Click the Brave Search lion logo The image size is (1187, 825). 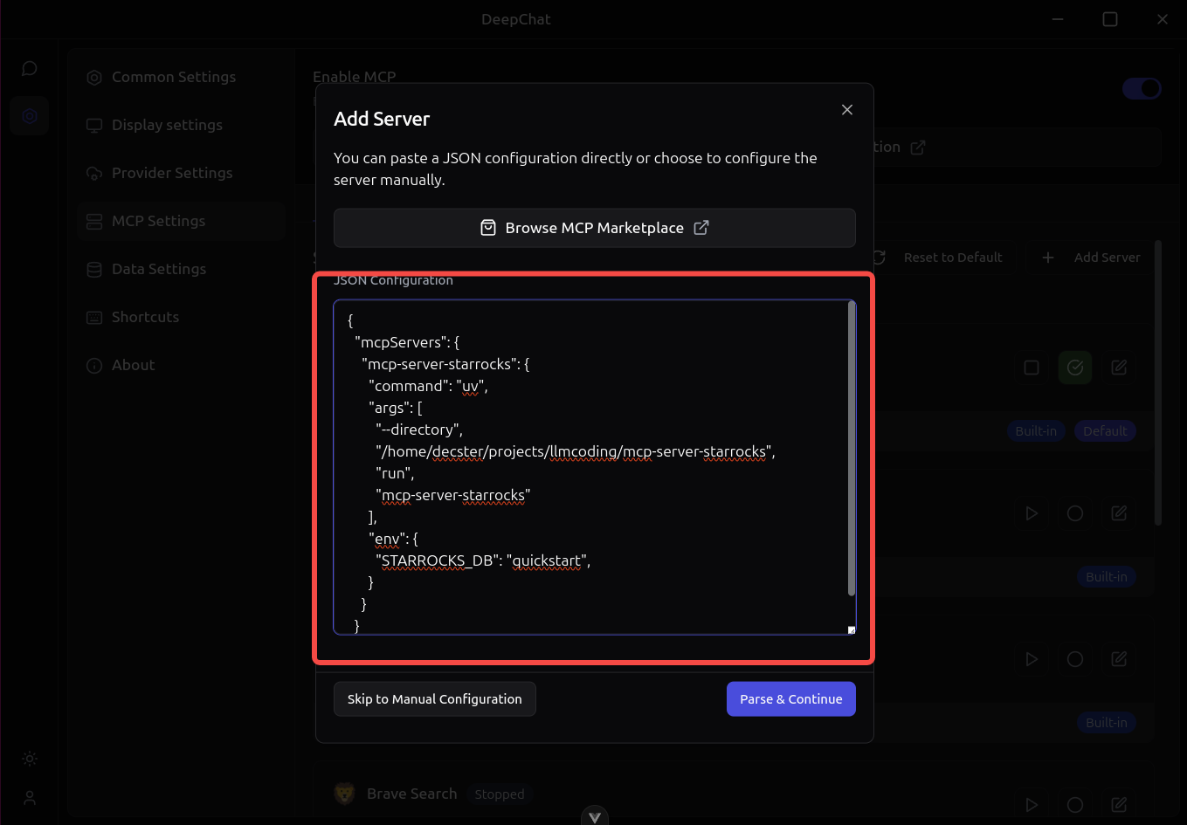pos(346,793)
